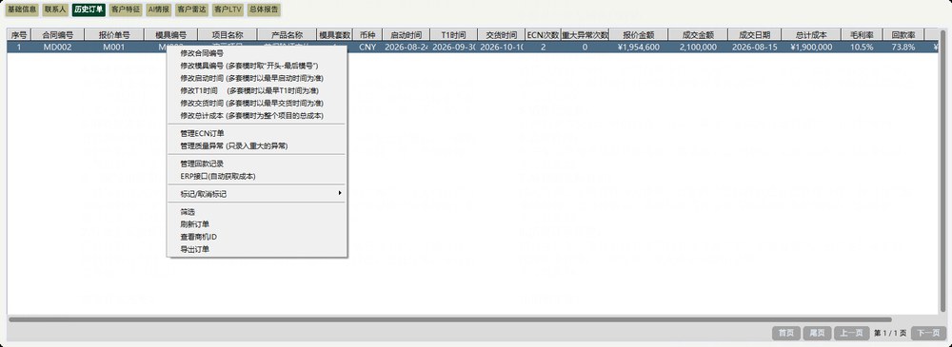Viewport: 952px width, 347px height.
Task: Click the 产品名称 column header
Action: coord(288,35)
